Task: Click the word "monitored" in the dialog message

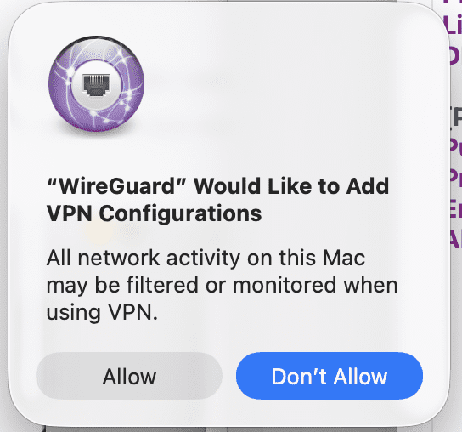Action: click(x=285, y=285)
